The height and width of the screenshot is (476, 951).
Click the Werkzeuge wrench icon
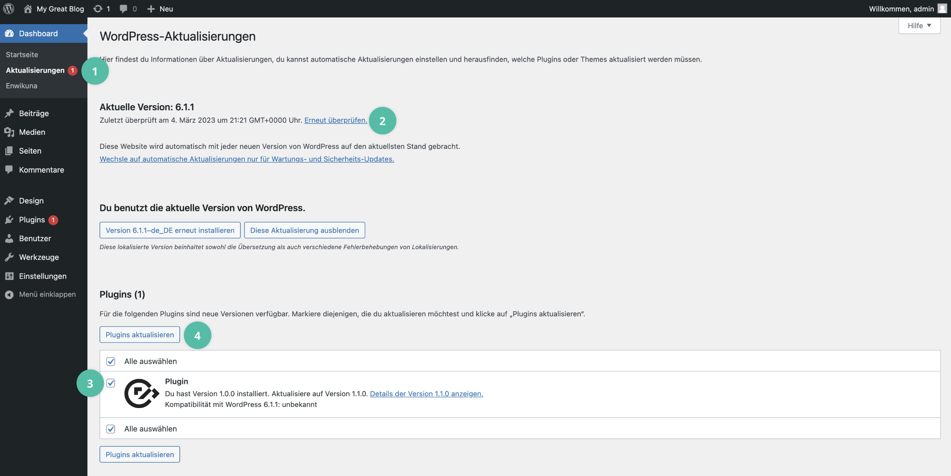click(x=9, y=257)
